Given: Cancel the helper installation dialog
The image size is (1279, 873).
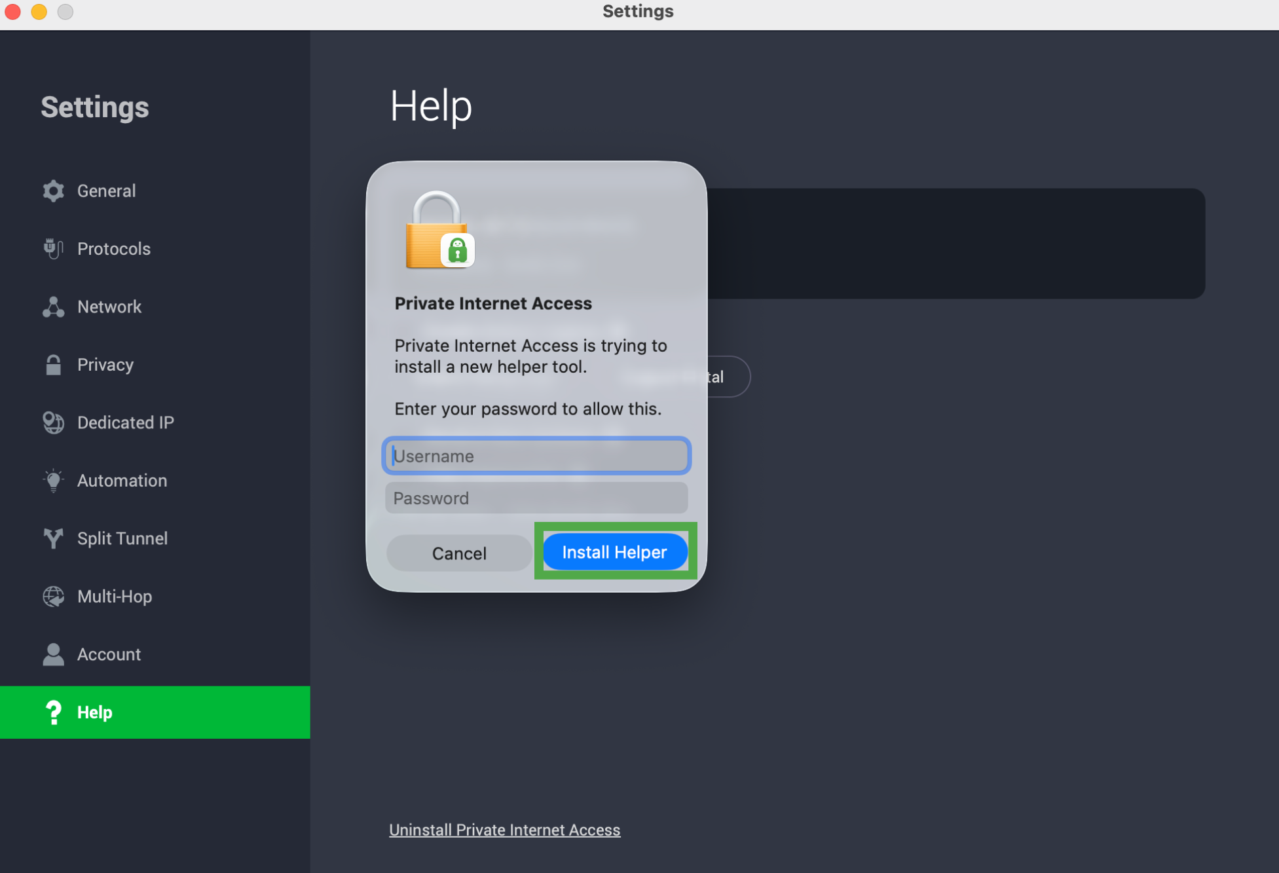Looking at the screenshot, I should [459, 553].
